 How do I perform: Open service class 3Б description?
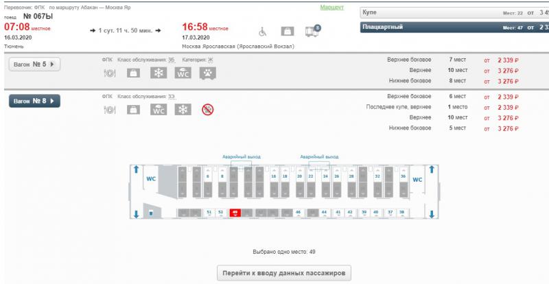point(171,60)
